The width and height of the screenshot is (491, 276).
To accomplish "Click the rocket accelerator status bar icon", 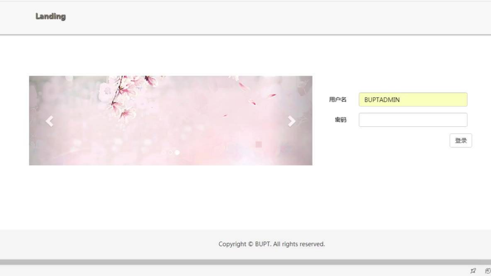I will [x=473, y=271].
